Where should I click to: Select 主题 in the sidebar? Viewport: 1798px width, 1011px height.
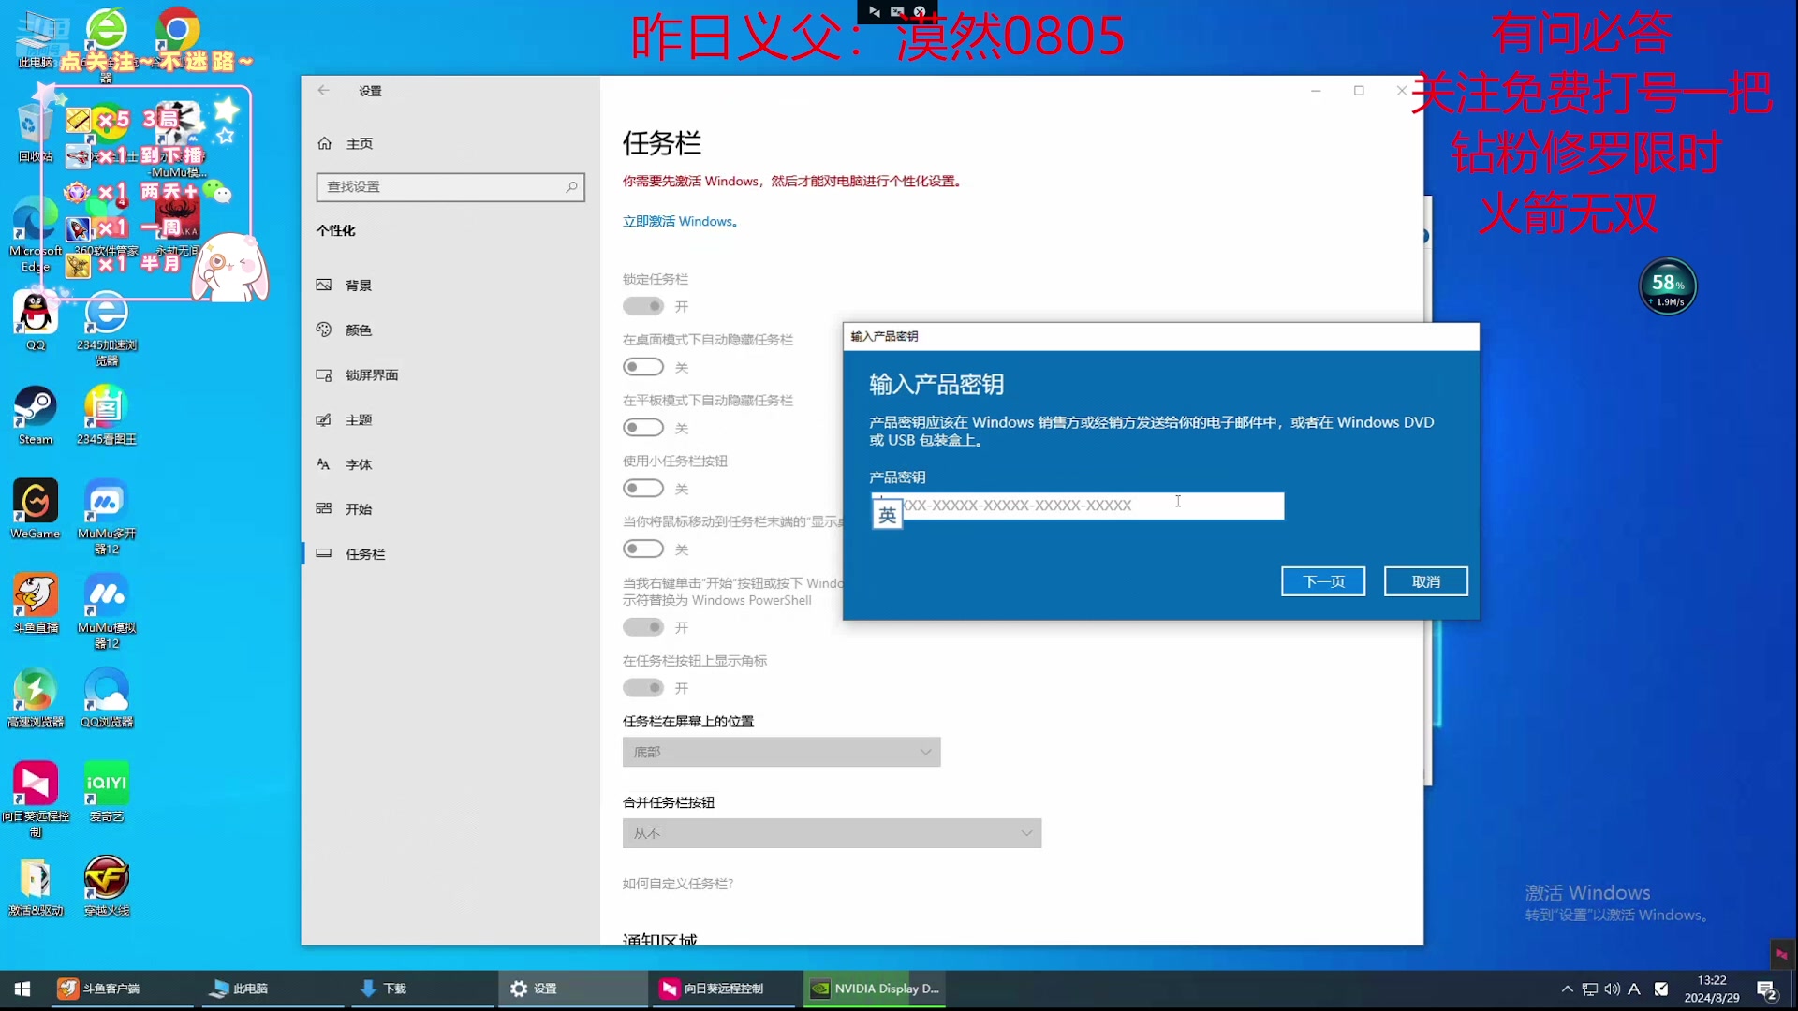pos(449,420)
